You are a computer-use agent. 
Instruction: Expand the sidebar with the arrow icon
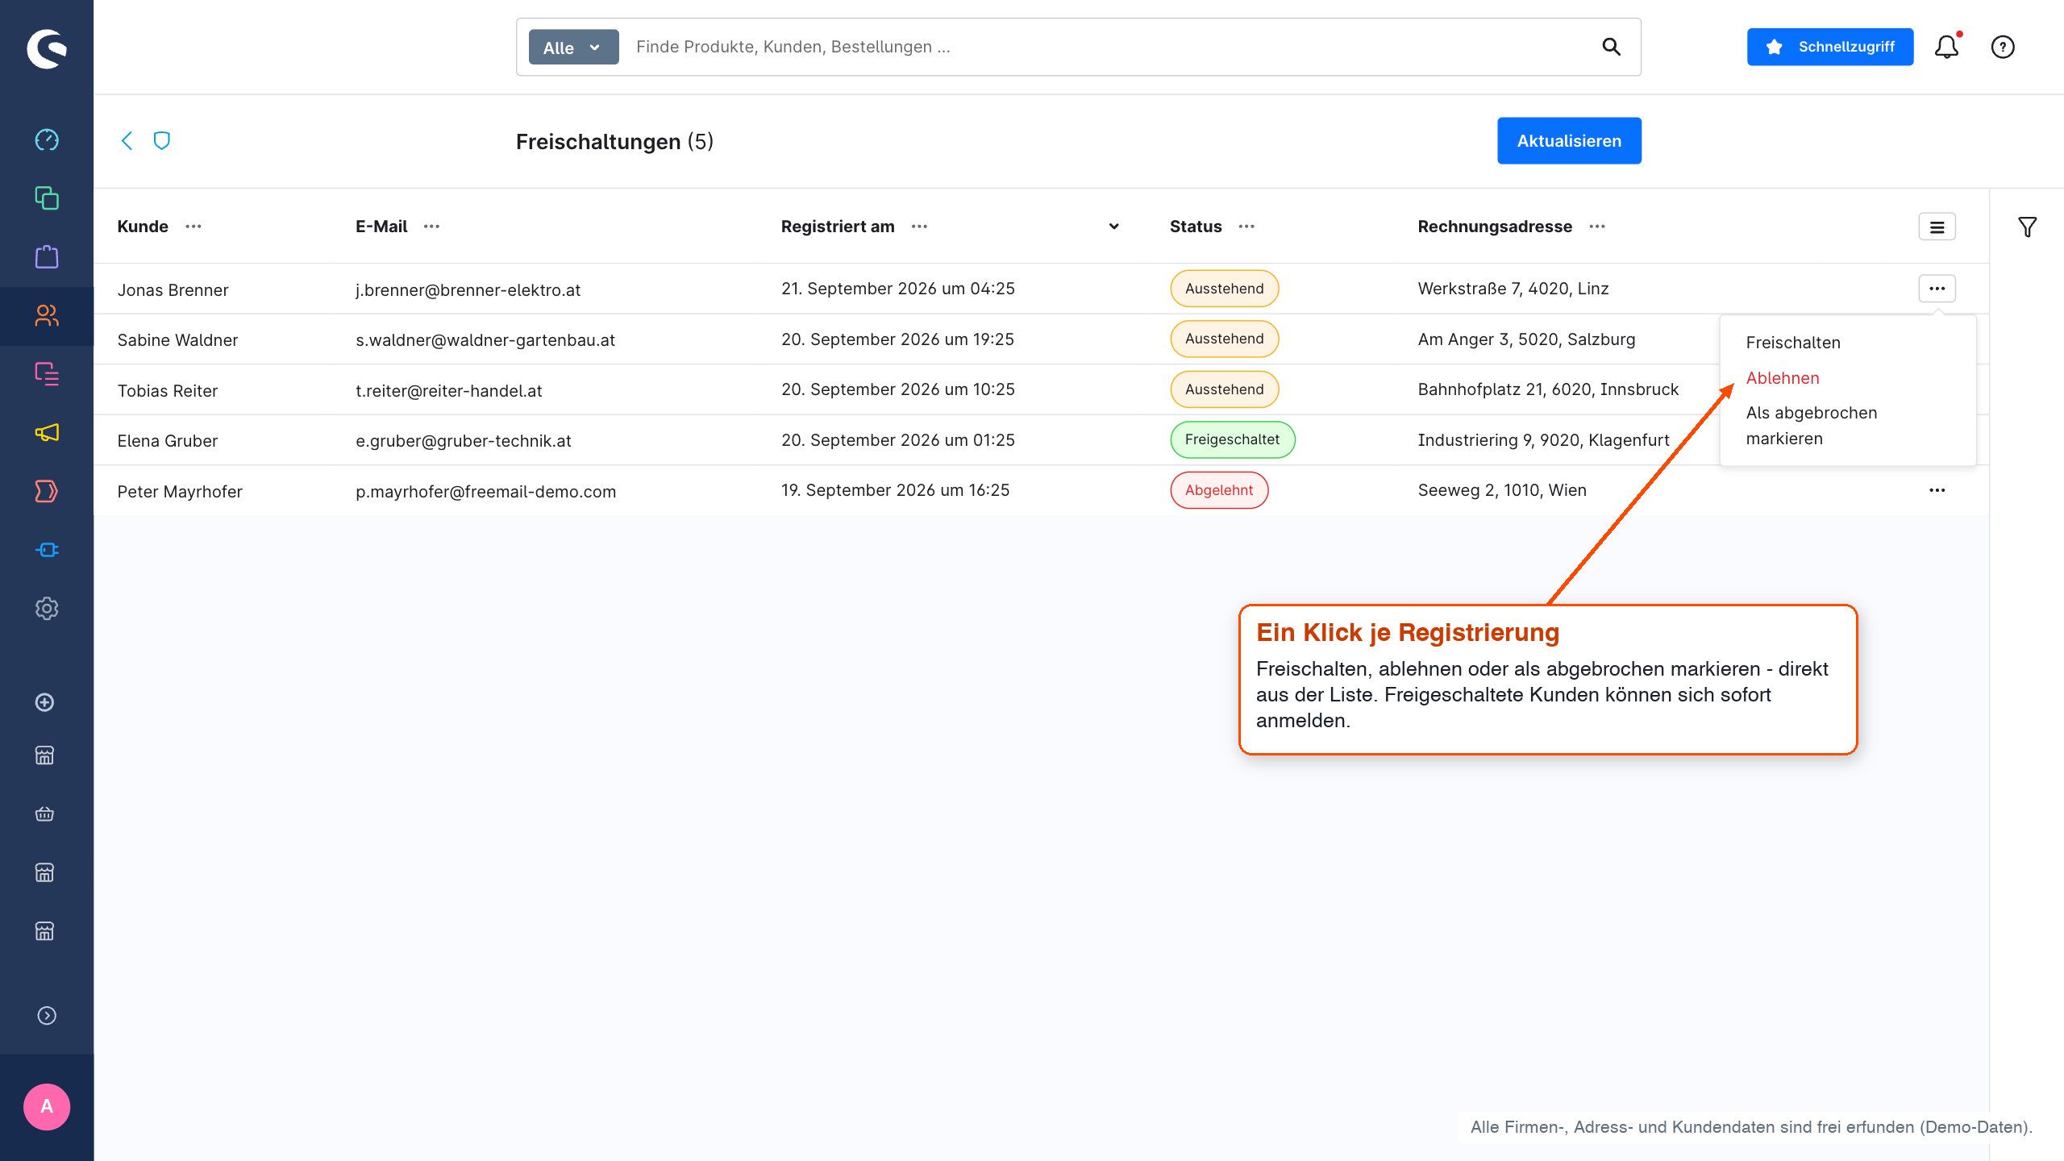click(47, 1015)
